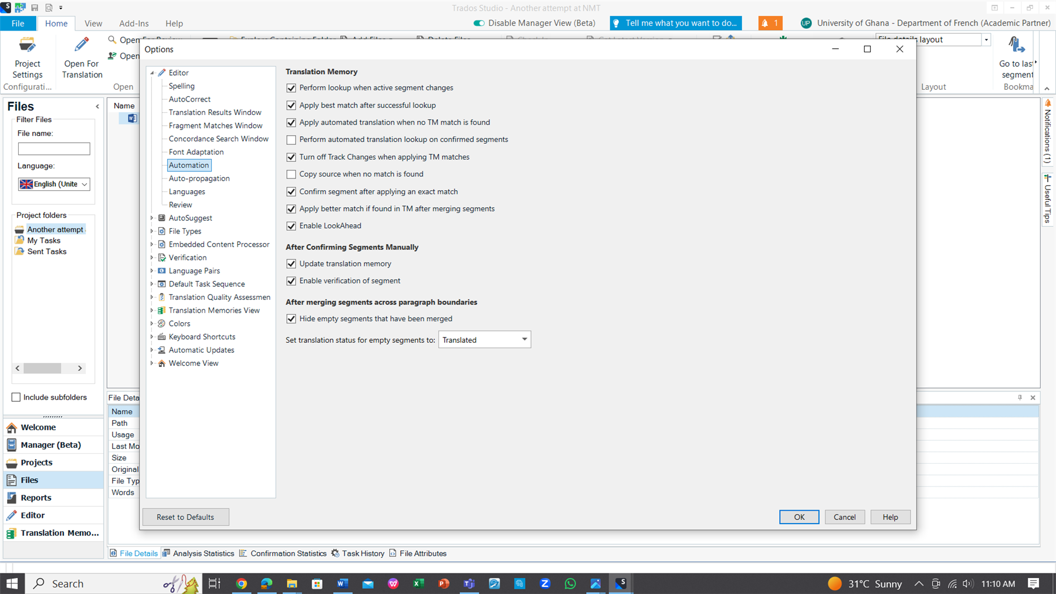Switch to Task History tab
Screen dimensions: 1056x594
pyautogui.click(x=358, y=553)
